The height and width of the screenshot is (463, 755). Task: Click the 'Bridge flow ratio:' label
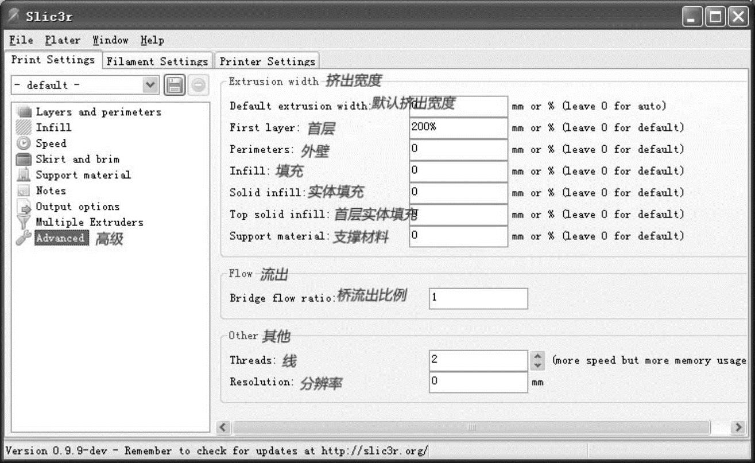point(282,298)
